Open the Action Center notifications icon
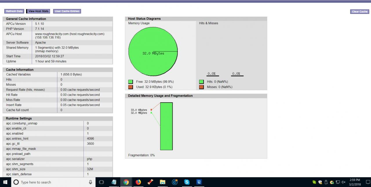Viewport: 371px width, 187px height. (x=368, y=182)
